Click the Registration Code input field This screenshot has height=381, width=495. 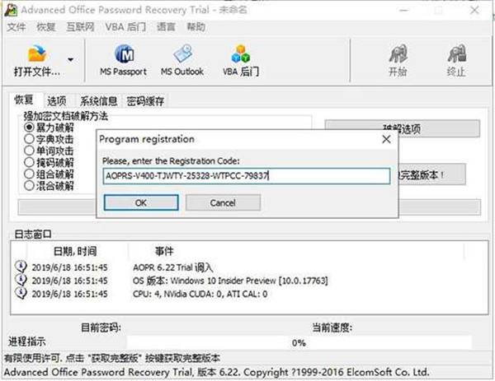tap(246, 176)
